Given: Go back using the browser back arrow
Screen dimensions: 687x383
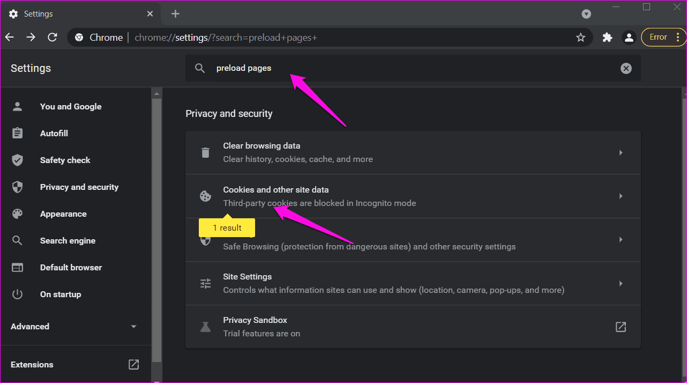Looking at the screenshot, I should [10, 37].
